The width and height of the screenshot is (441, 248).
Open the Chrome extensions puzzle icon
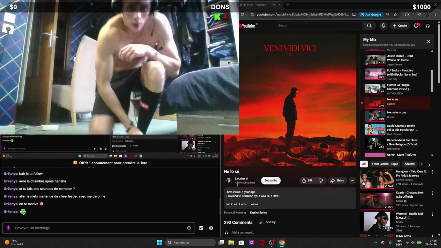(x=407, y=14)
